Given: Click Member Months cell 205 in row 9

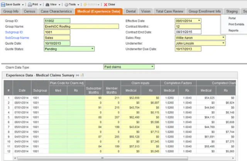Looking at the screenshot, I should [112, 137].
